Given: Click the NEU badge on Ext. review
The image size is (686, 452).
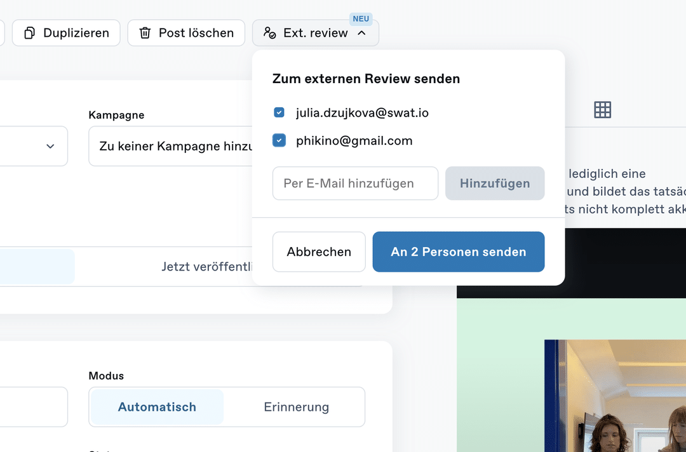Looking at the screenshot, I should click(x=361, y=19).
